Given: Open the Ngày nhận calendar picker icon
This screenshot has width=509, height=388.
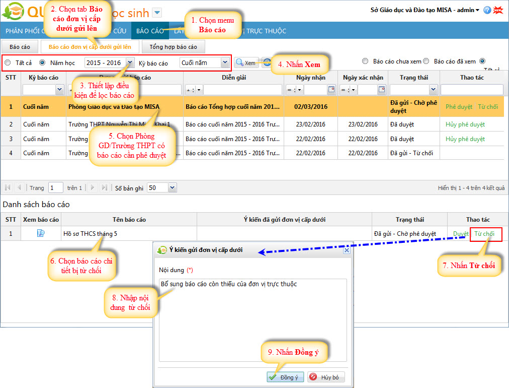Looking at the screenshot, I should coord(331,89).
